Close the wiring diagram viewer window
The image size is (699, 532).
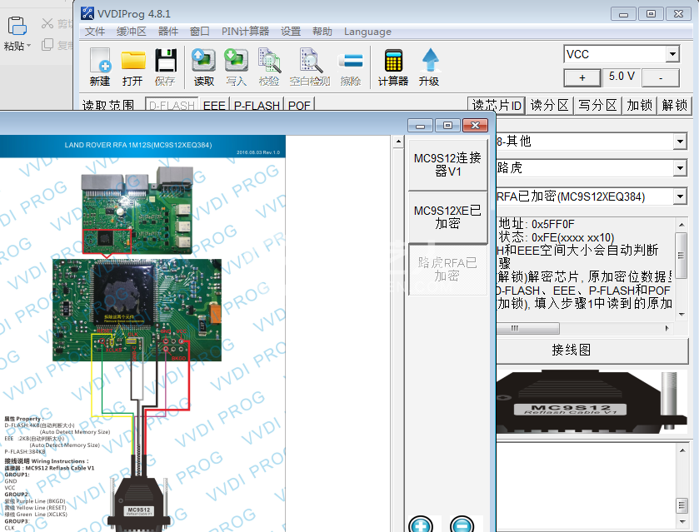pyautogui.click(x=475, y=126)
